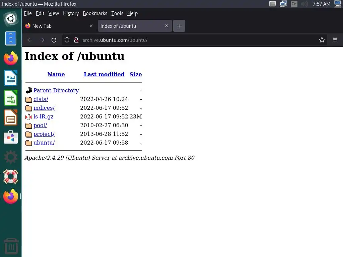
Task: Click the project folder icon
Action: [29, 134]
